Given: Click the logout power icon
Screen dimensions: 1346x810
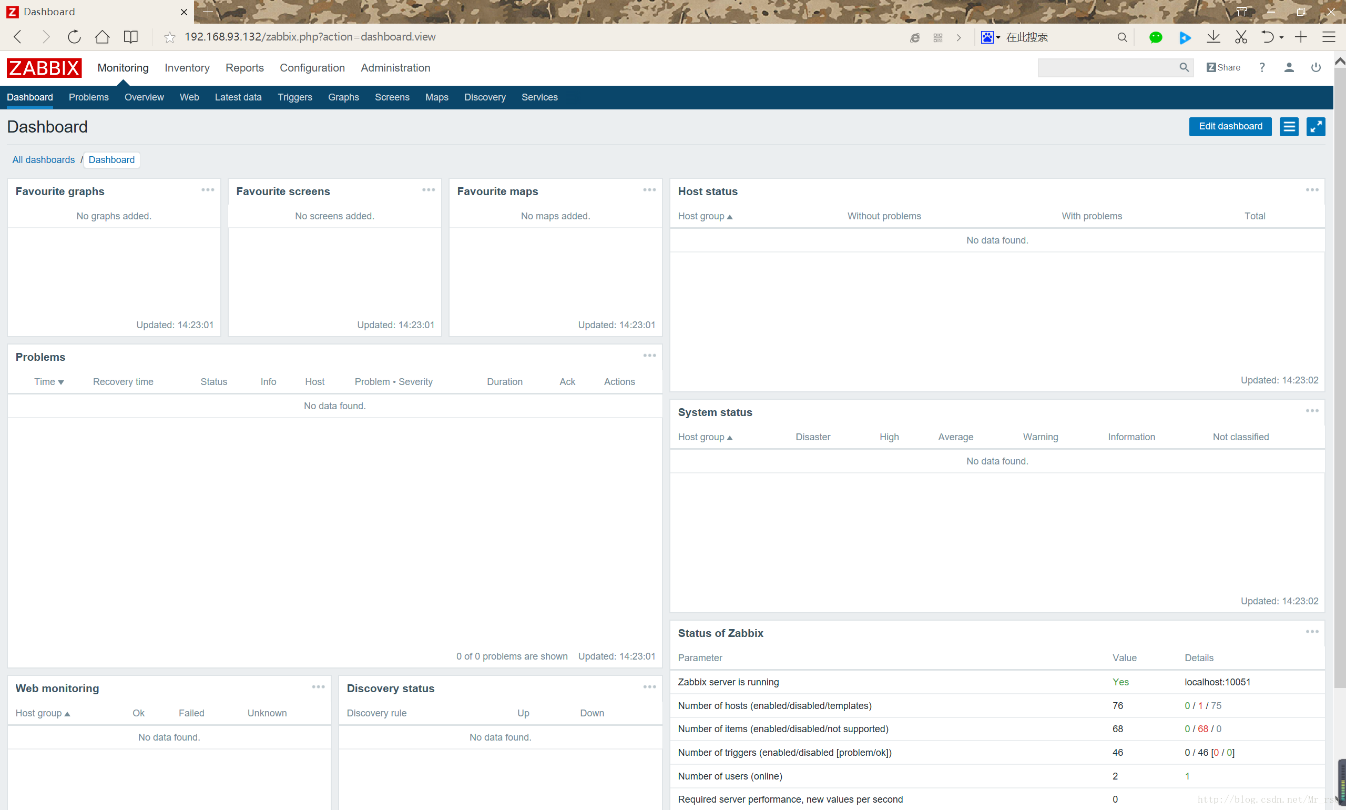Looking at the screenshot, I should click(1316, 67).
